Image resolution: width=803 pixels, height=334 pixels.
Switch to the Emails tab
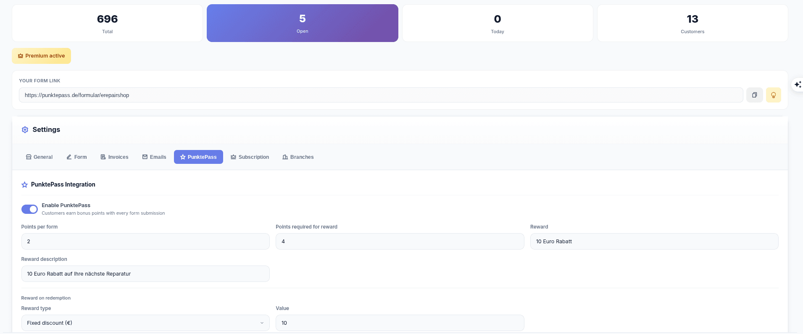click(154, 157)
